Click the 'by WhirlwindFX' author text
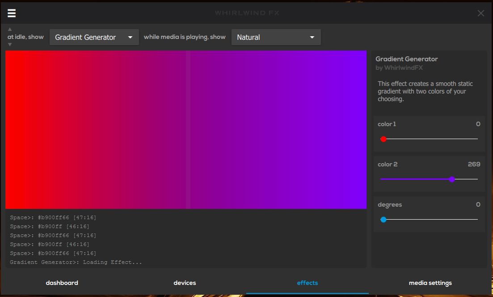 399,68
